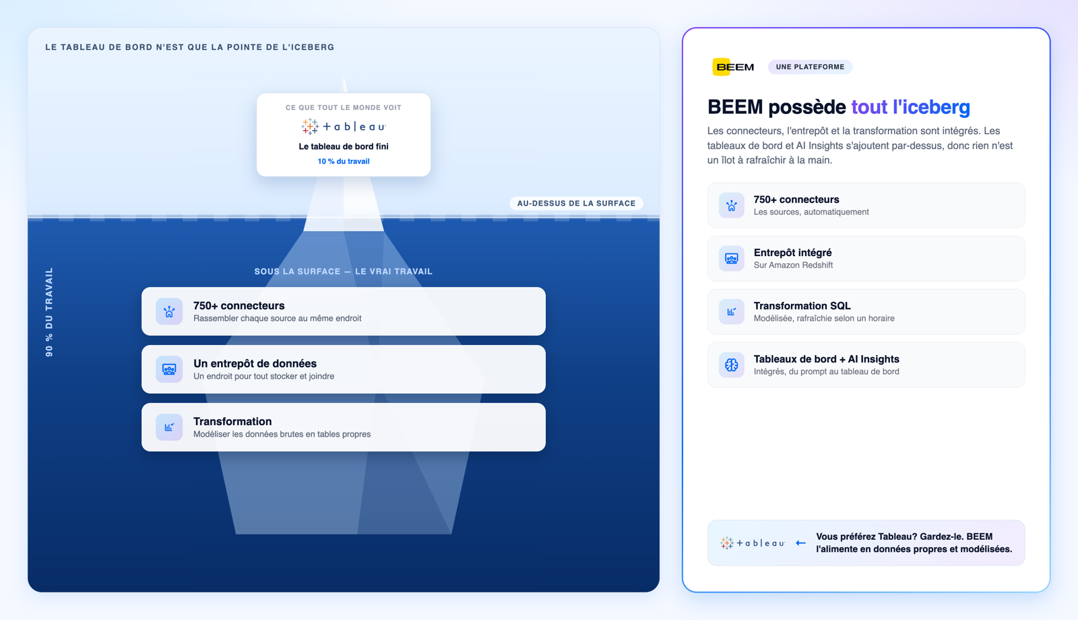1078x620 pixels.
Task: Click the BEEM logo
Action: 734,67
